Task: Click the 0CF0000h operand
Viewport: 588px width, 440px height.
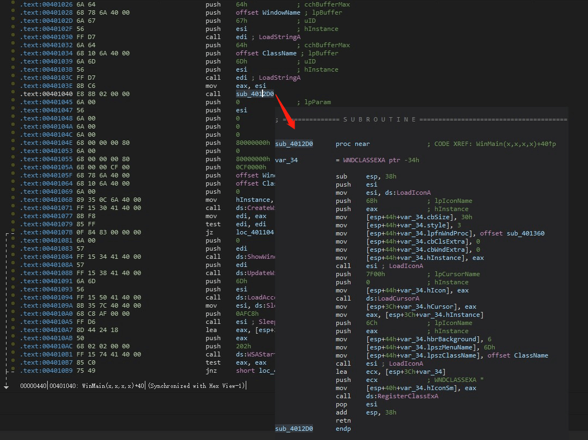Action: 251,167
